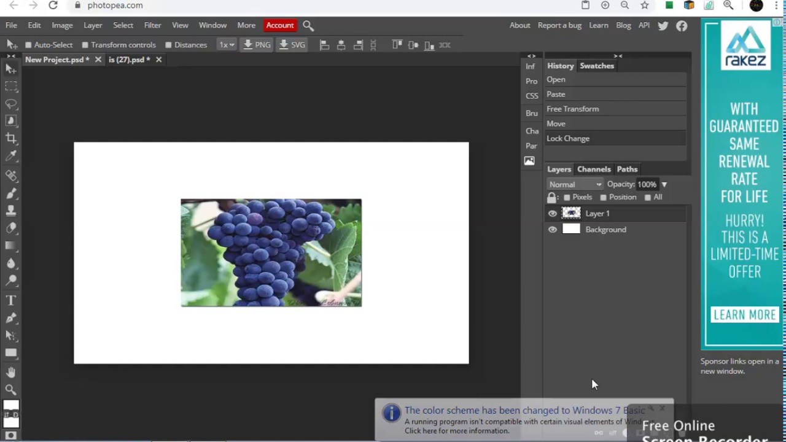Click the Layer 1 thumbnail
Viewport: 786px width, 442px height.
(571, 214)
